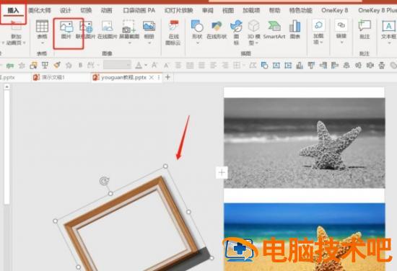This screenshot has height=271, width=397.
Task: Insert an icon with the 图标 bird button
Action: pyautogui.click(x=236, y=26)
